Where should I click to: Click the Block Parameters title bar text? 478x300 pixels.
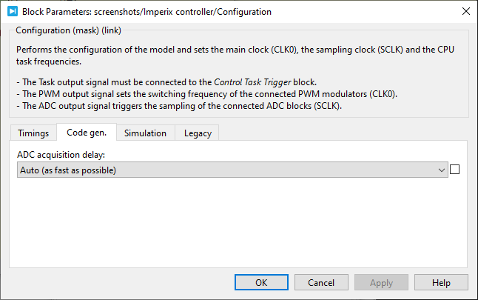[x=147, y=12]
